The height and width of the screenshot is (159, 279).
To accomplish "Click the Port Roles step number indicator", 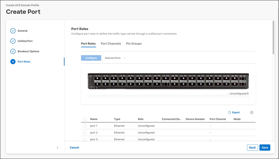I will (13, 61).
